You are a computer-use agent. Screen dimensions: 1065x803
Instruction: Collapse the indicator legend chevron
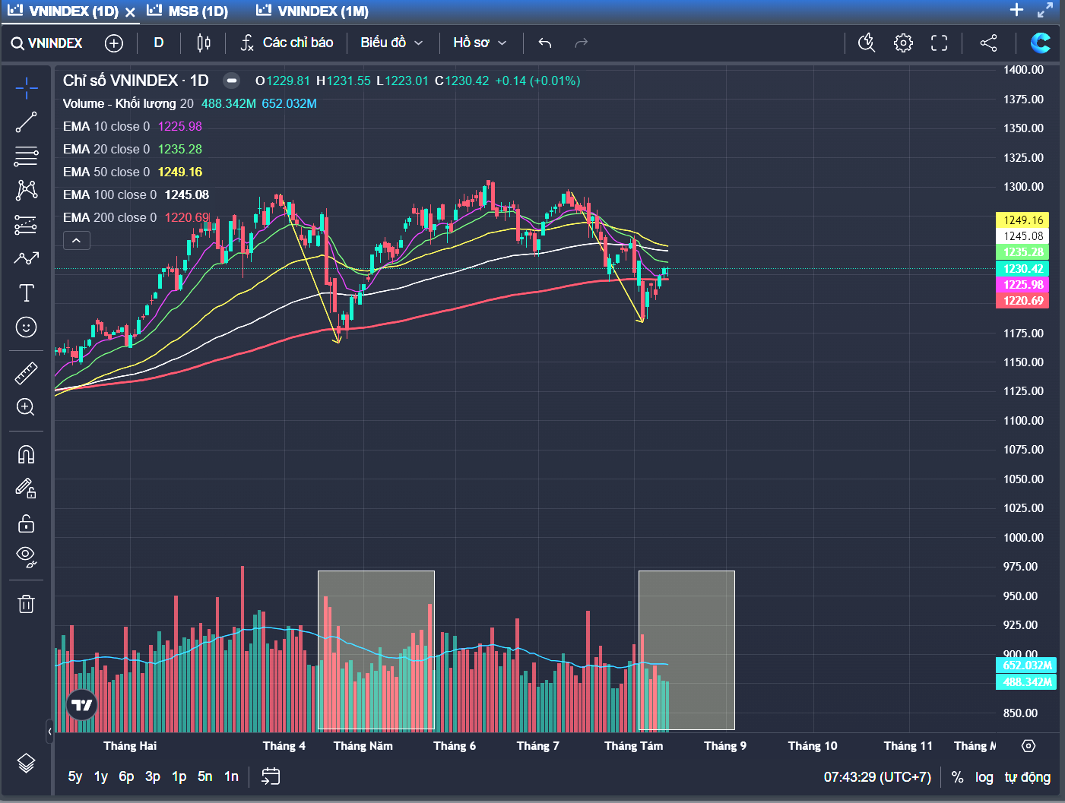[77, 241]
